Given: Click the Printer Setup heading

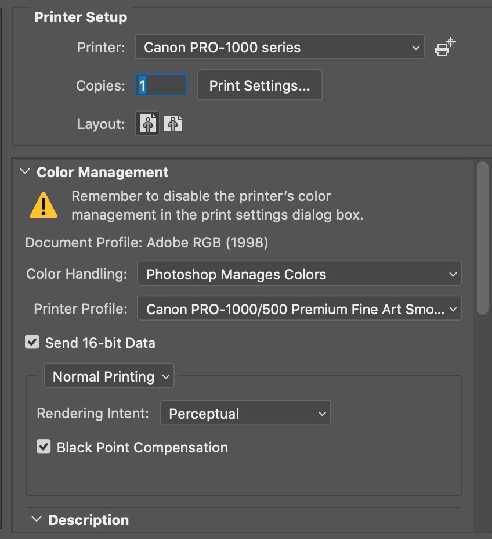Looking at the screenshot, I should [x=81, y=17].
